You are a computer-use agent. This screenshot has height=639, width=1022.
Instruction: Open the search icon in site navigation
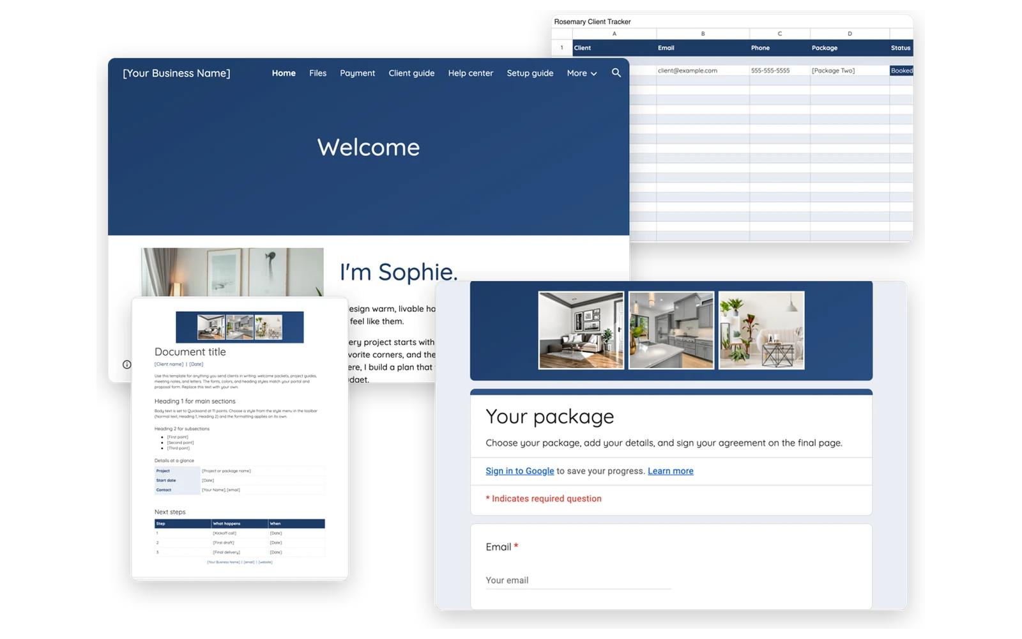(x=616, y=73)
